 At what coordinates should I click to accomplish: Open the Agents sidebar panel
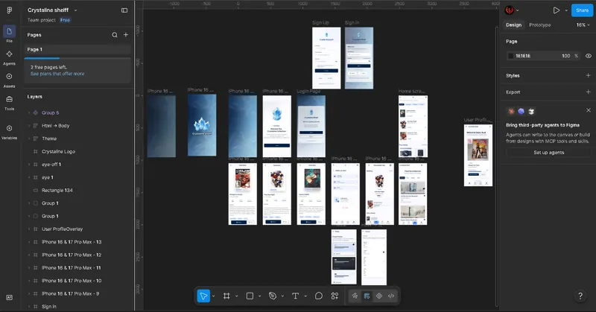9,54
